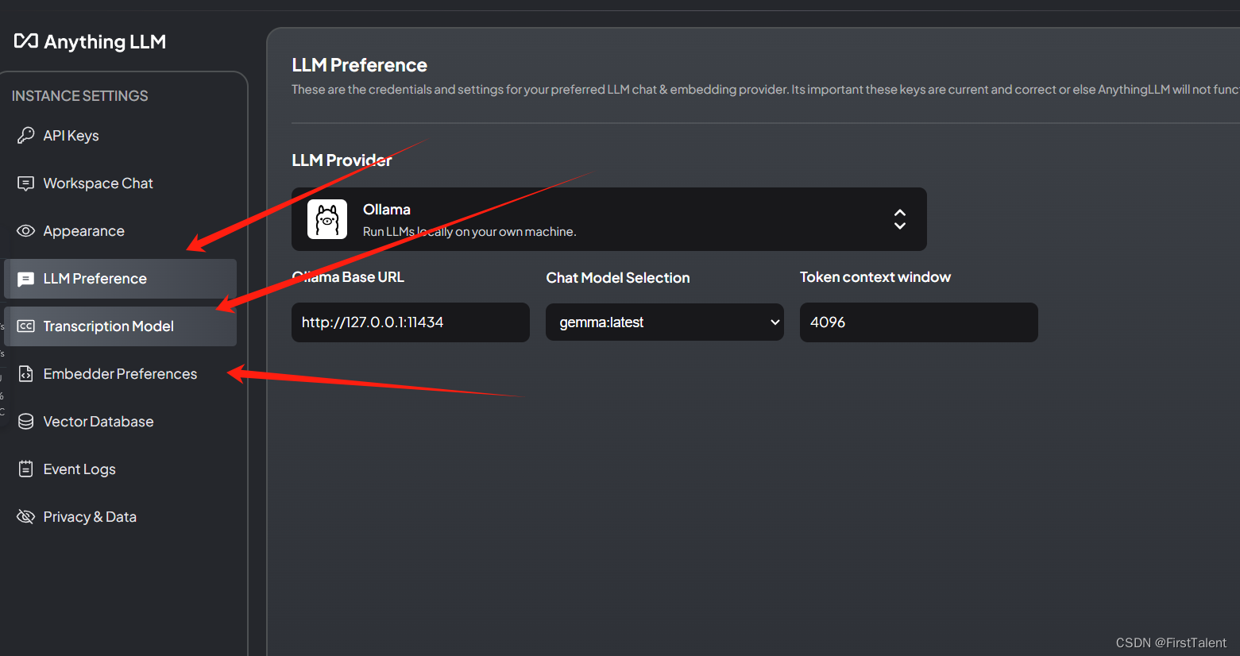The width and height of the screenshot is (1240, 656).
Task: Open the Appearance settings
Action: pos(121,231)
